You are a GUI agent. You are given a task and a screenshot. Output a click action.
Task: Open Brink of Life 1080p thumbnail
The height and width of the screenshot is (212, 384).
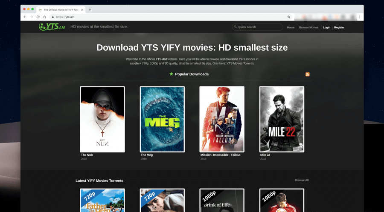(x=222, y=200)
